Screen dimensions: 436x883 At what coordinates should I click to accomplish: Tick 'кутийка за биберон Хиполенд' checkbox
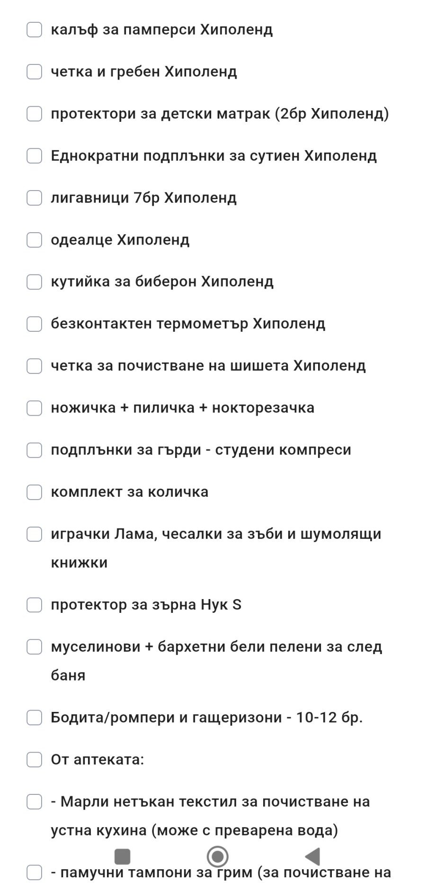pos(34,282)
